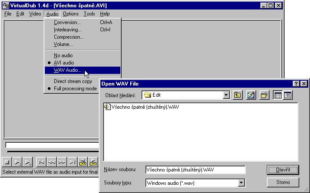Choose Volume... from the Audio menu
Image resolution: width=310 pixels, height=193 pixels.
click(x=82, y=44)
